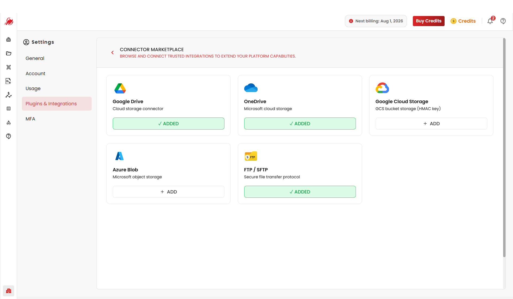
Task: Click the Credits link
Action: tap(467, 21)
